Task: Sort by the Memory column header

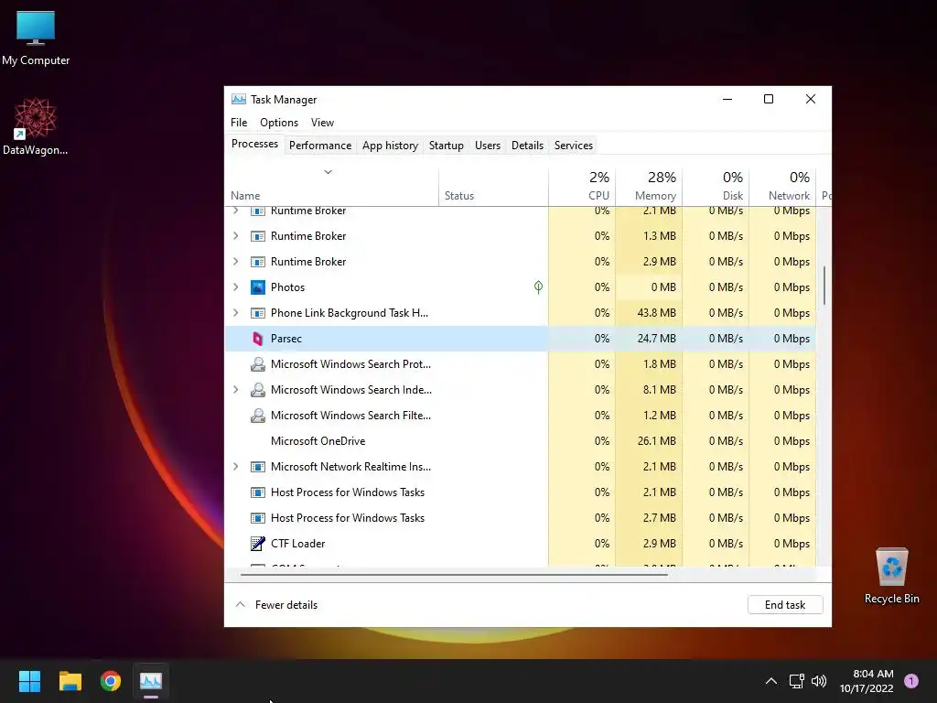Action: click(x=649, y=187)
